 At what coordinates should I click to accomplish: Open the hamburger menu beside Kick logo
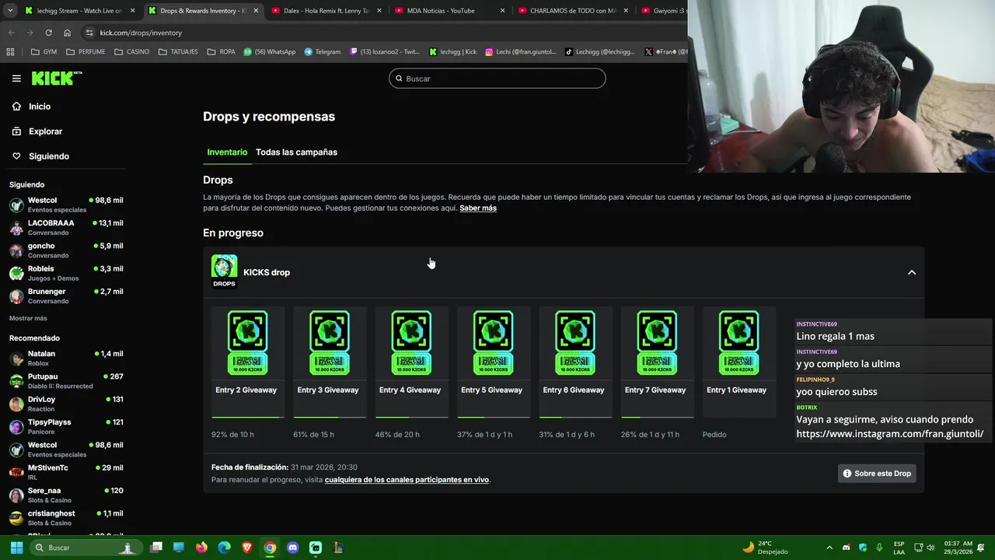16,79
